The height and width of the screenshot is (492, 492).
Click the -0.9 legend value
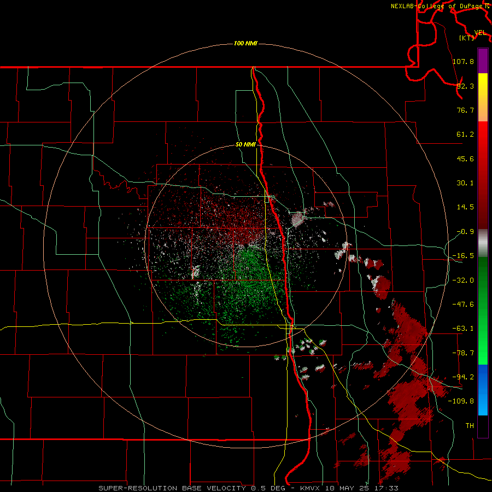point(465,232)
